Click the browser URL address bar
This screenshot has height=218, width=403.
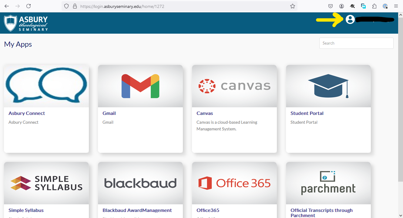coord(182,6)
